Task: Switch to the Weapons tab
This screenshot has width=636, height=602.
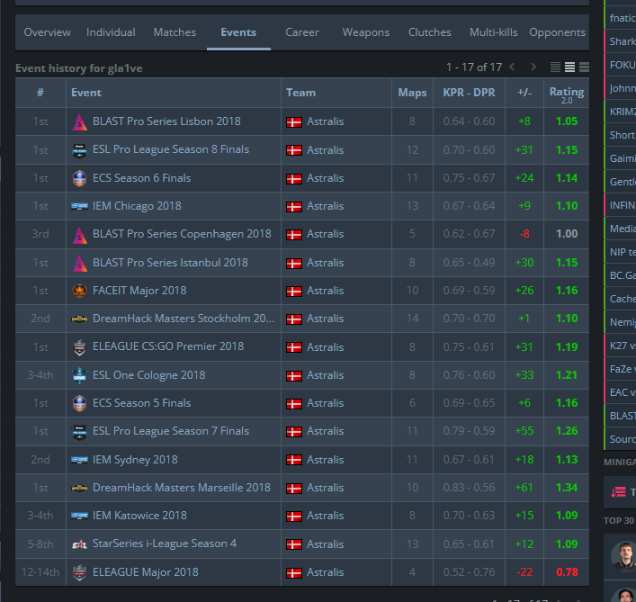Action: click(366, 32)
